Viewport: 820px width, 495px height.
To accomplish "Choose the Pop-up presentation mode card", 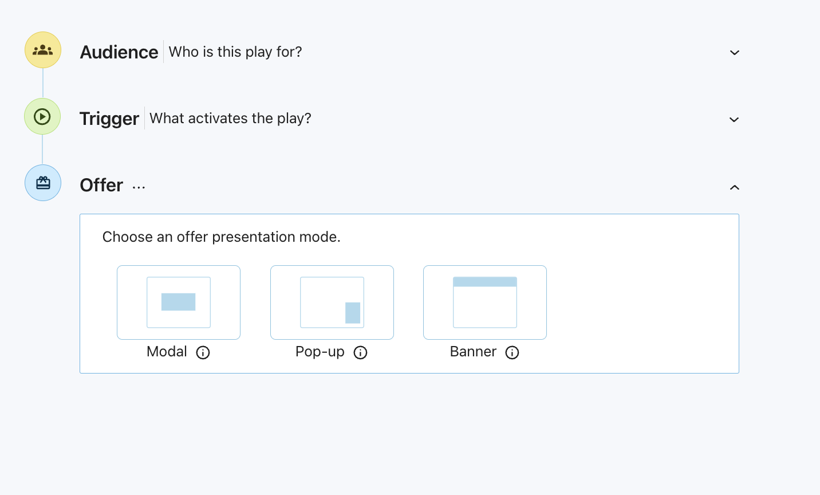I will 332,302.
